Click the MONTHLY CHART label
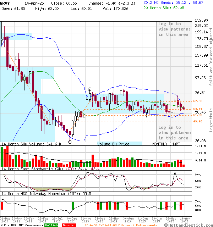The image size is (213, 227). tap(166, 144)
